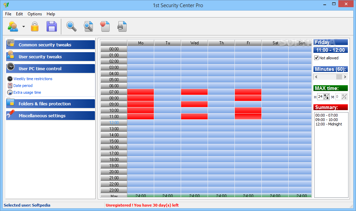Select the Fr column header

click(248, 43)
